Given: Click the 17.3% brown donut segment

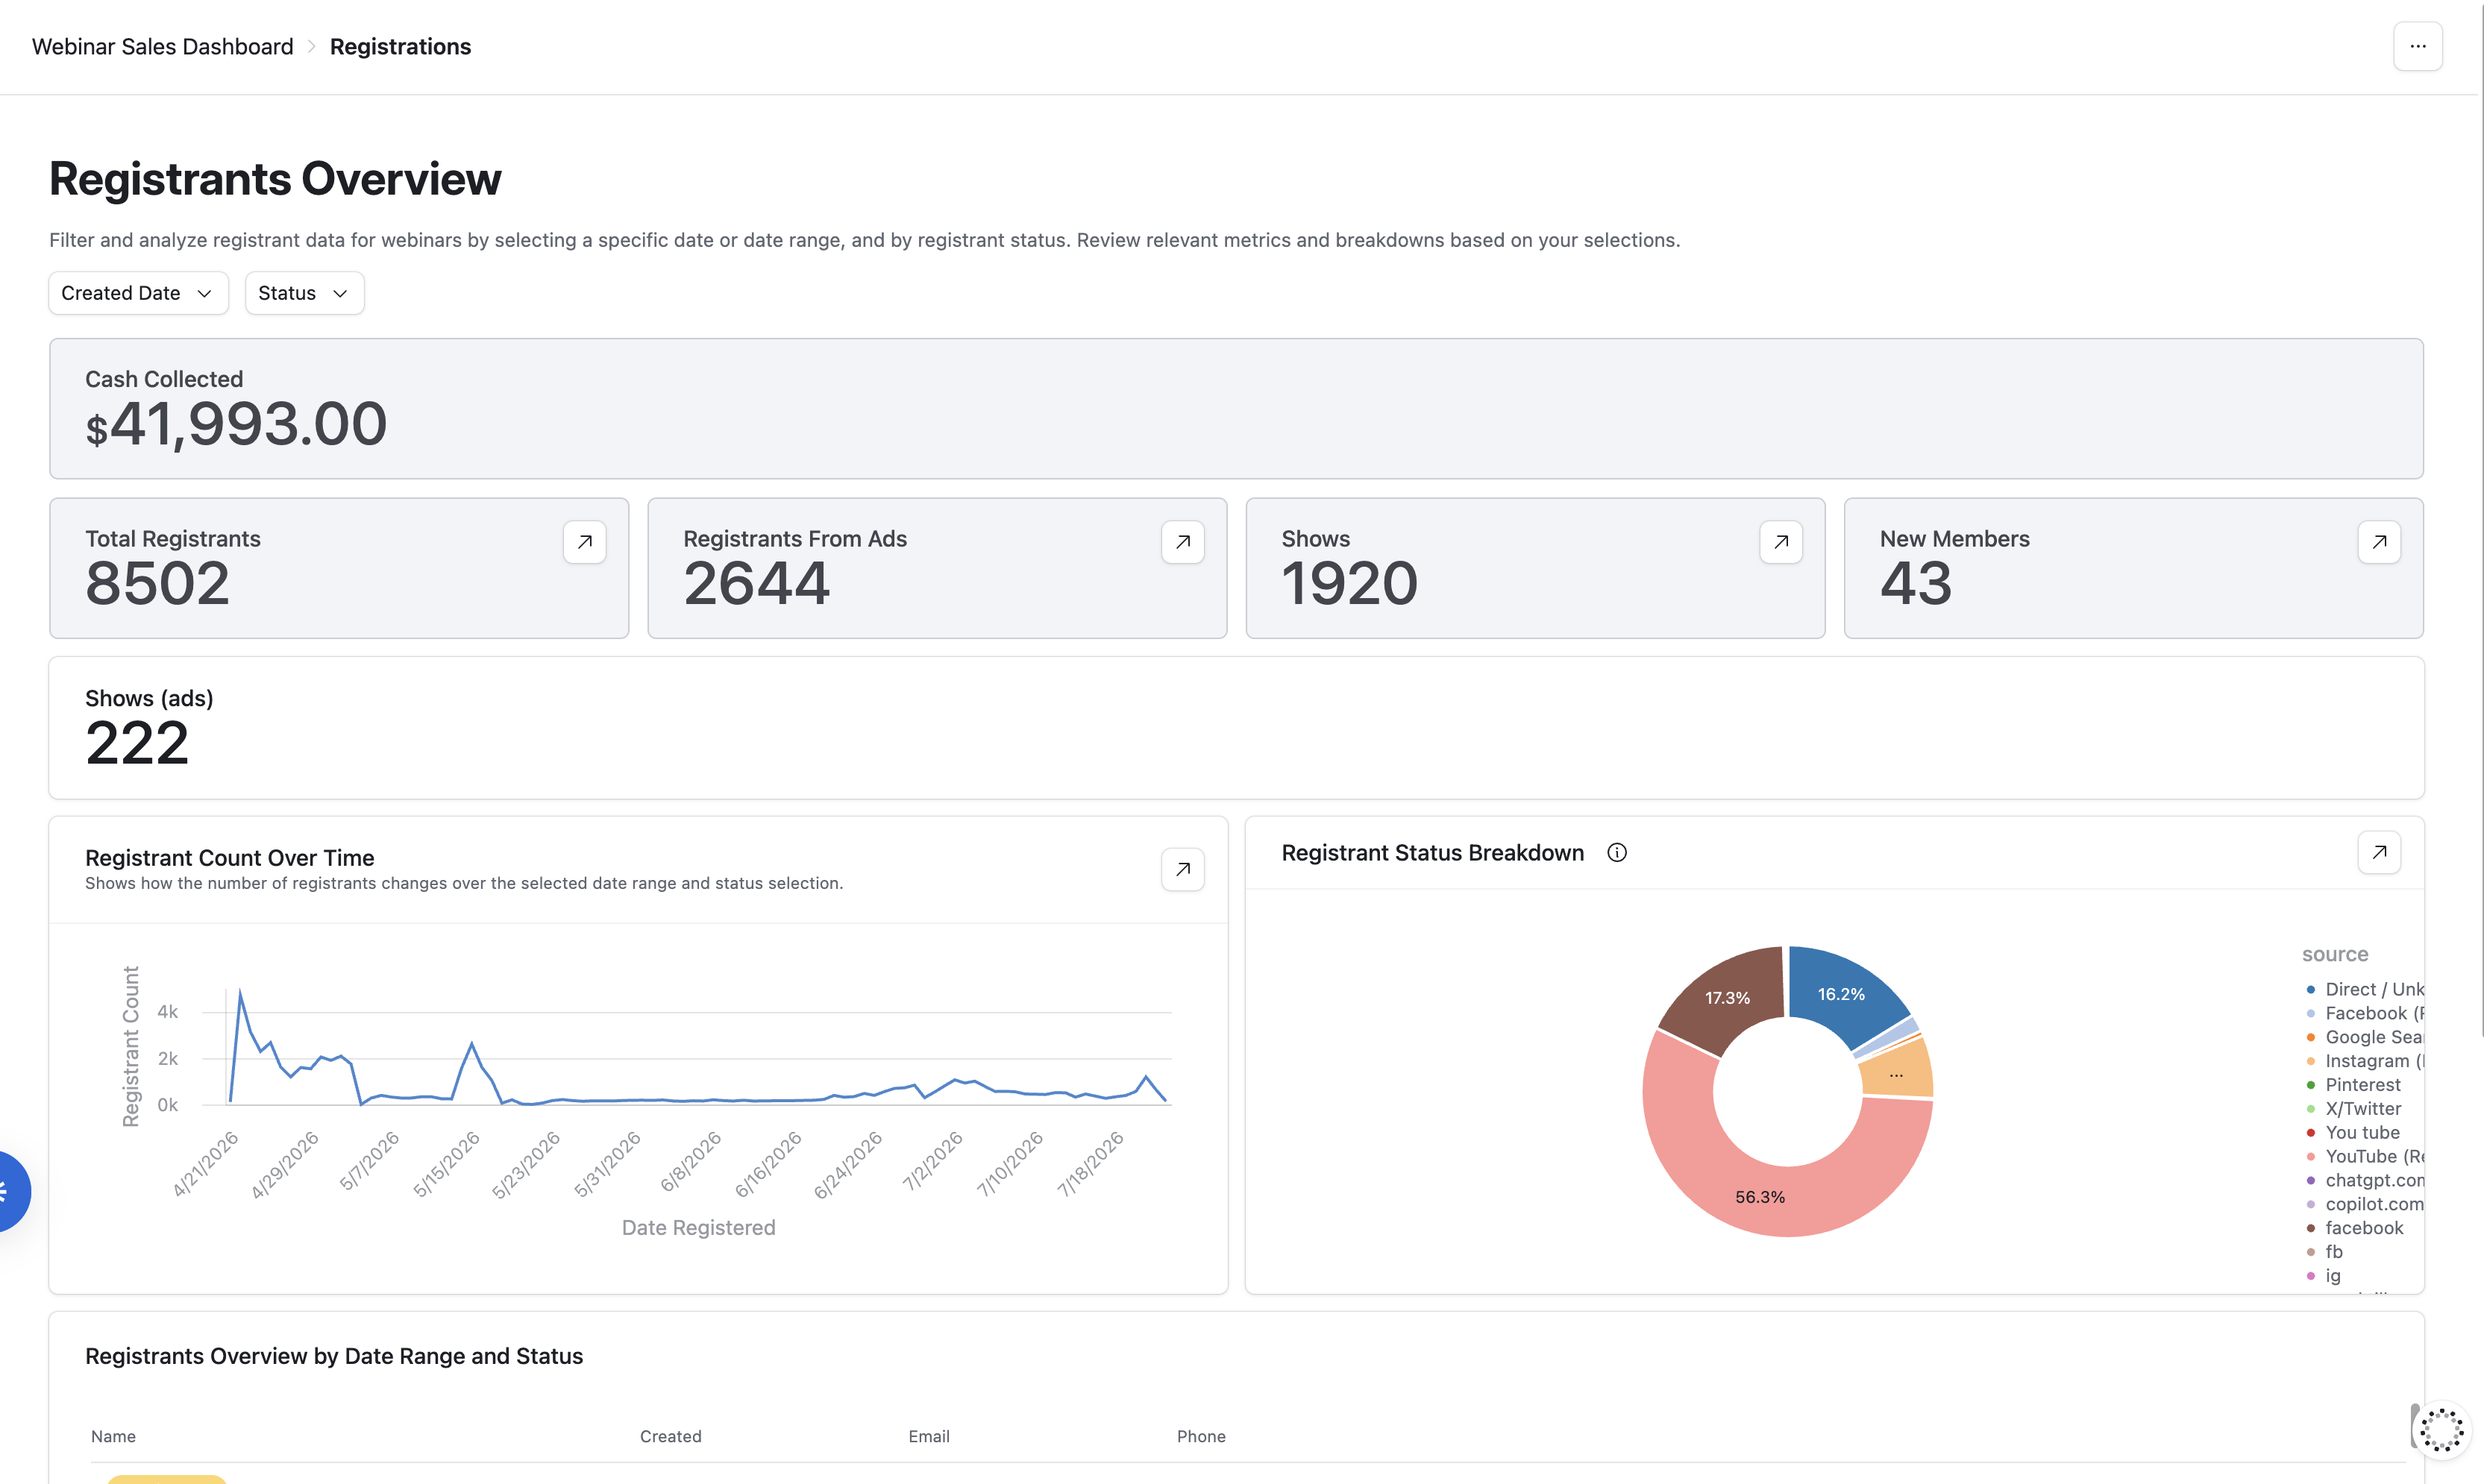Looking at the screenshot, I should 1727,997.
